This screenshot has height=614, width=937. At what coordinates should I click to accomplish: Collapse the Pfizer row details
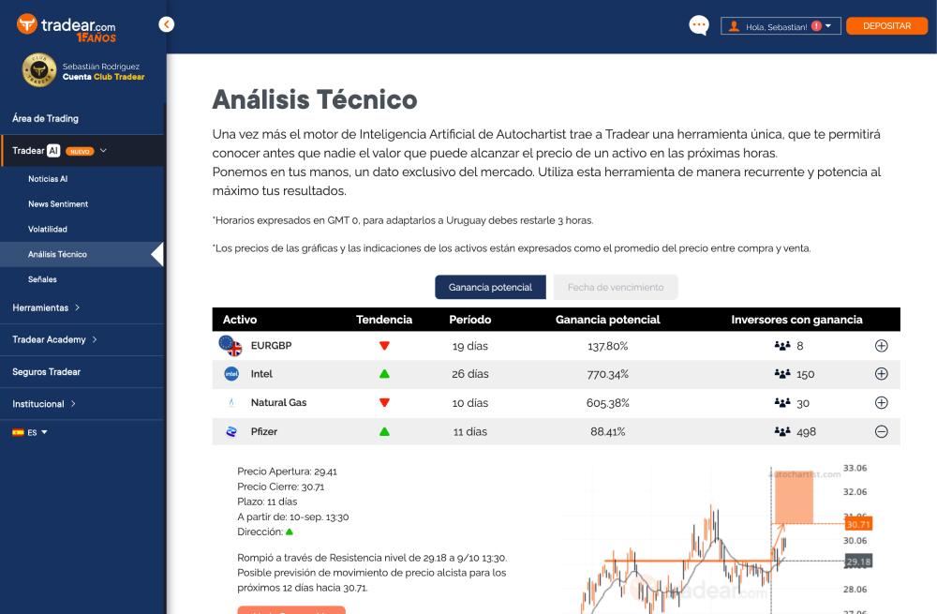[x=882, y=431]
